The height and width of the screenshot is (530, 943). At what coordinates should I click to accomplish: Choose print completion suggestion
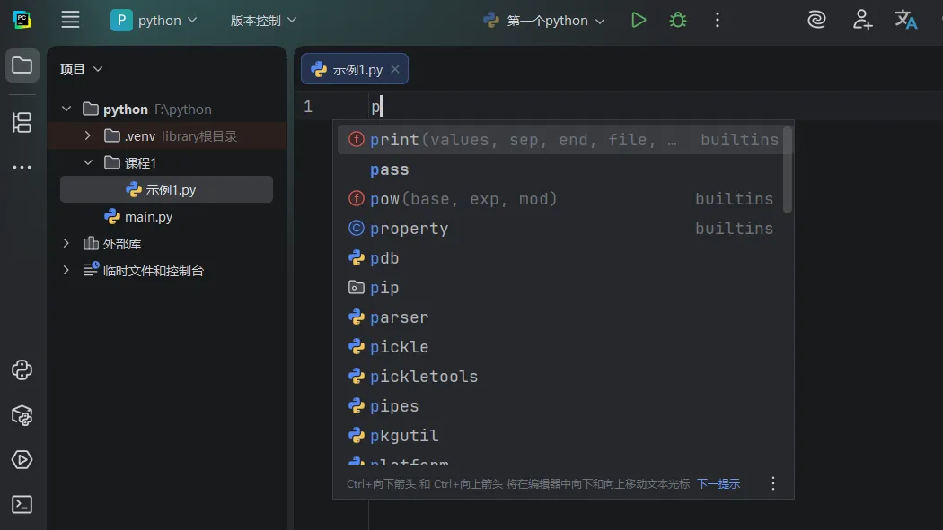[x=560, y=140]
